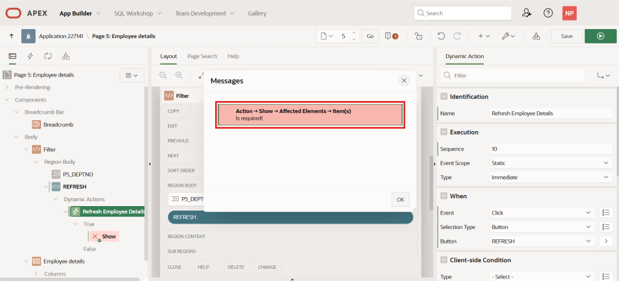Open the SQL Workshop menu

138,13
